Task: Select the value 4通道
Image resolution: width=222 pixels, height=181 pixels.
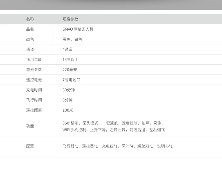Action: point(68,49)
